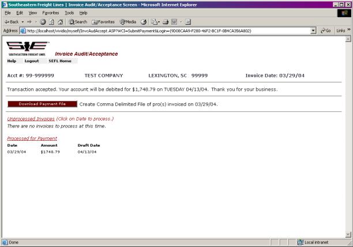Click the History toolbar icon

point(142,21)
